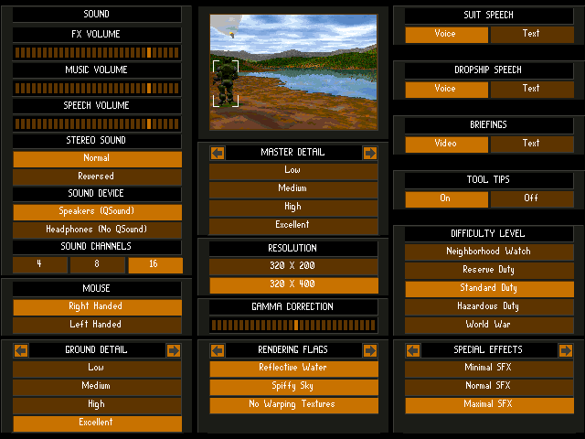Select Normal stereo sound
This screenshot has width=585, height=439.
tap(98, 159)
